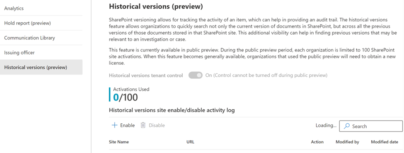The height and width of the screenshot is (153, 404).
Task: Click into the Search input field
Action: tap(371, 126)
